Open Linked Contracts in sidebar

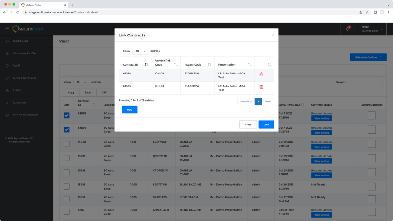pyautogui.click(x=25, y=78)
